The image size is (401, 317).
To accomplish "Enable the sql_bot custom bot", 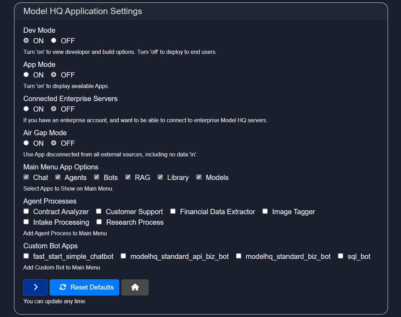I will coord(340,256).
